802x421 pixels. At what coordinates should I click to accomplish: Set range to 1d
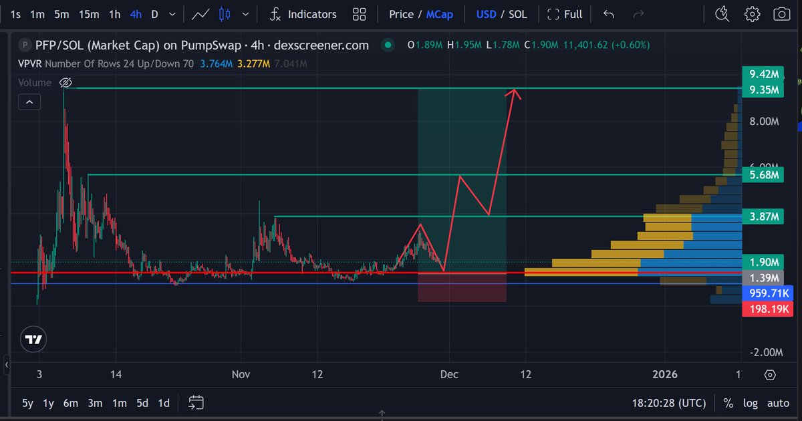(x=163, y=403)
